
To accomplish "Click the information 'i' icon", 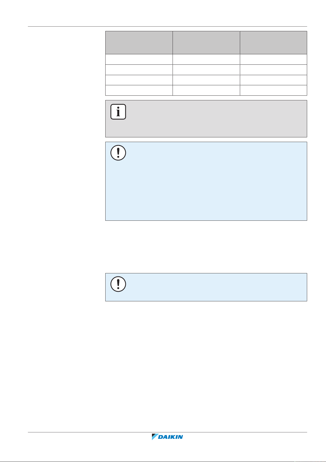I will click(x=118, y=112).
